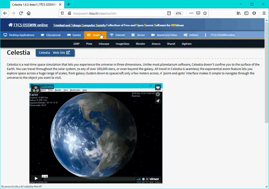Open tracking protection shield info
The height and width of the screenshot is (189, 269).
(62, 13)
